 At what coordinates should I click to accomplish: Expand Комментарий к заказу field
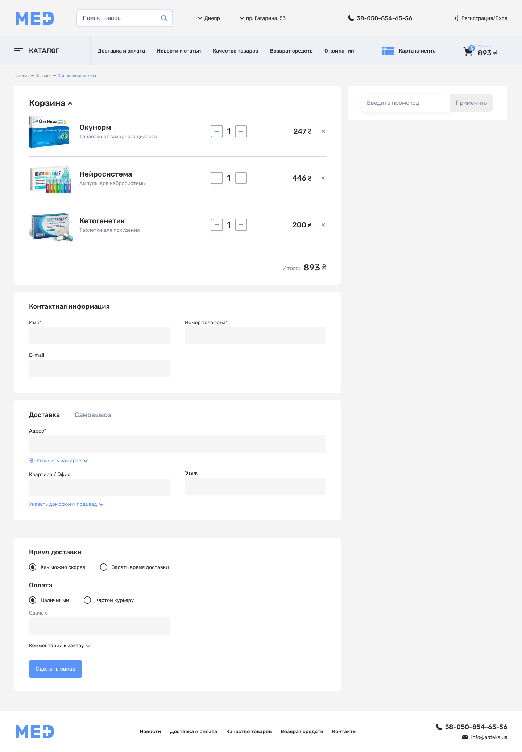59,645
